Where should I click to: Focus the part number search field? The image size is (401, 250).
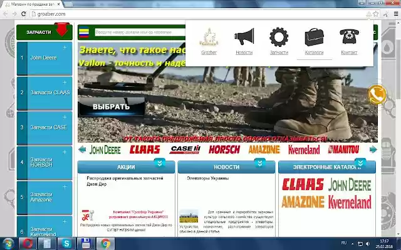(140, 32)
